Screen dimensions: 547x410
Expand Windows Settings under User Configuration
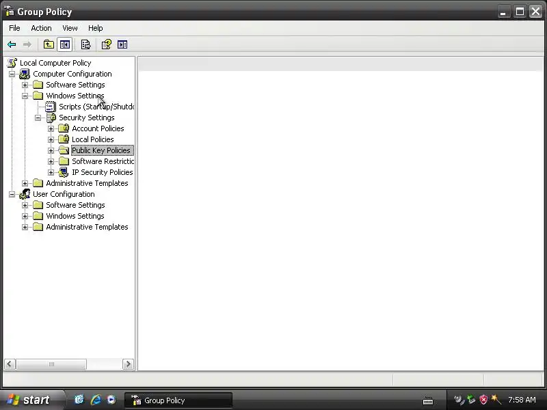pyautogui.click(x=25, y=216)
